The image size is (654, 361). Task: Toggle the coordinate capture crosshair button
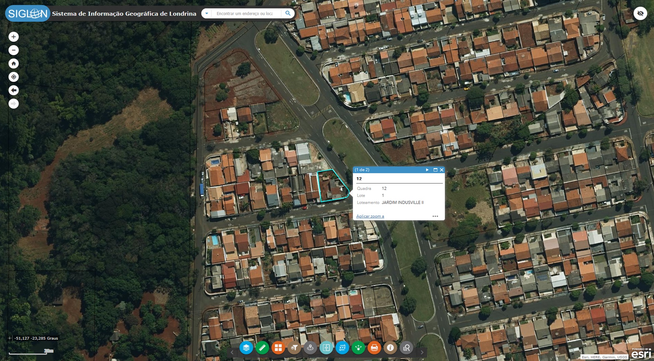pyautogui.click(x=10, y=338)
